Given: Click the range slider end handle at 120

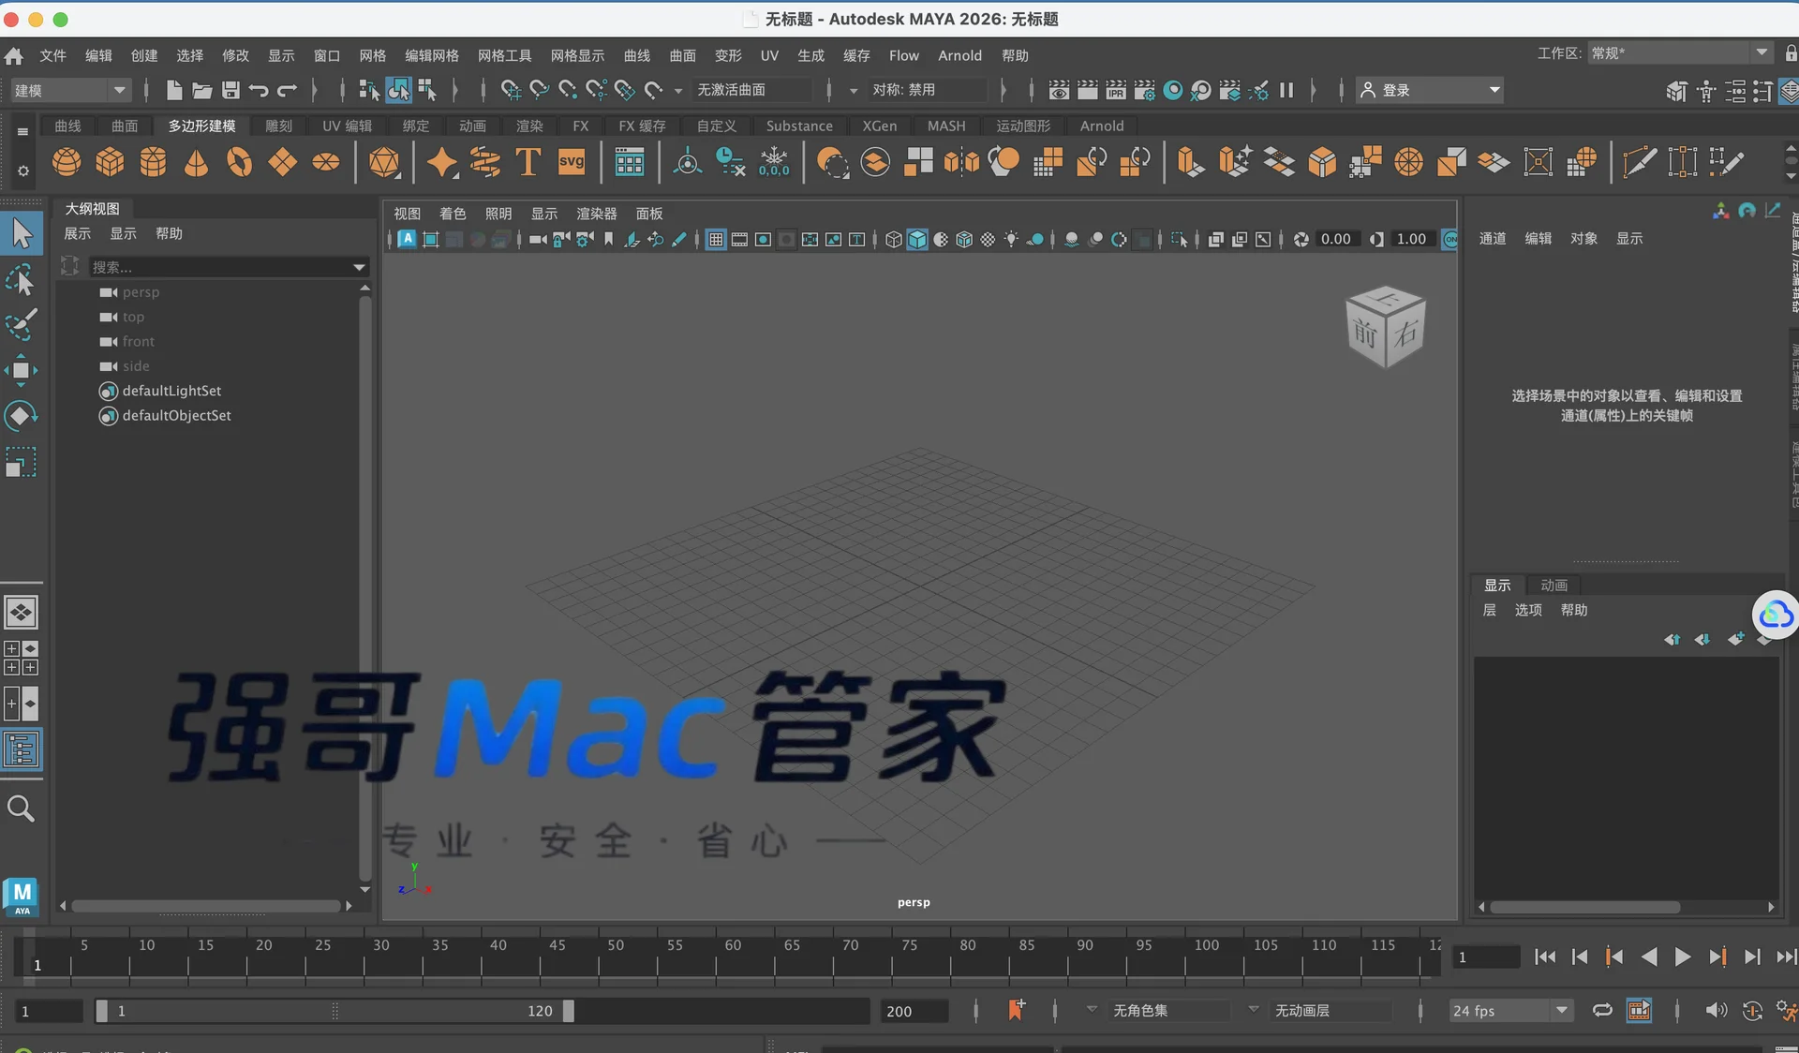Looking at the screenshot, I should click(568, 1011).
